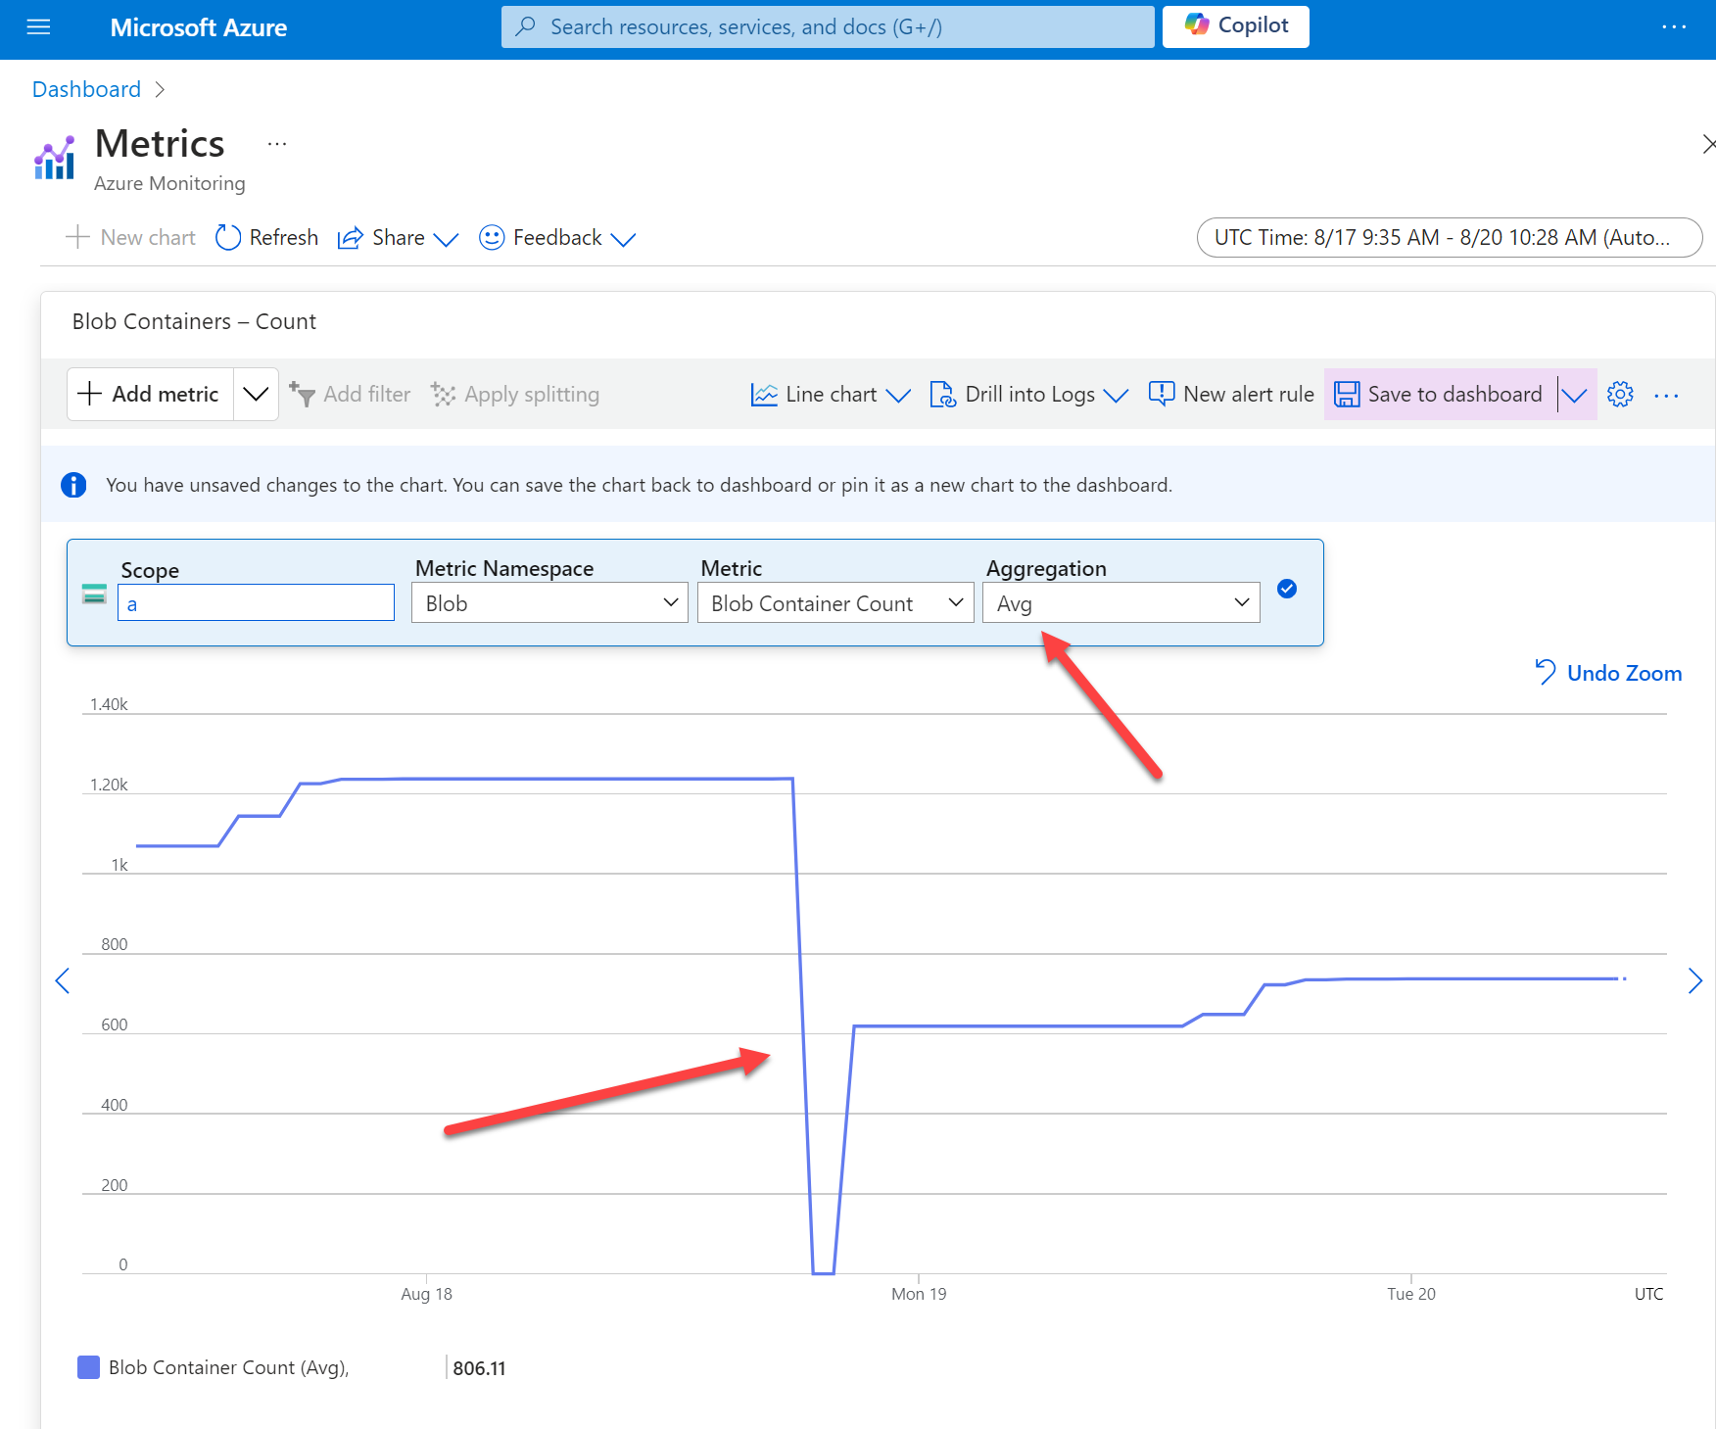The width and height of the screenshot is (1716, 1429).
Task: Click Add metric
Action: pos(150,394)
